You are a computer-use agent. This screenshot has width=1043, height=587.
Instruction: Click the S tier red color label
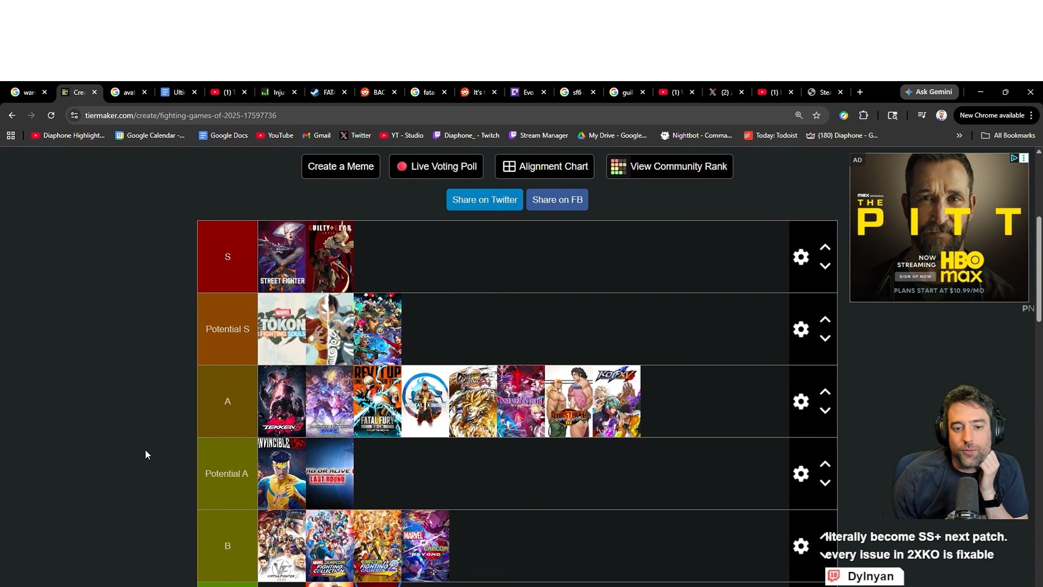227,257
